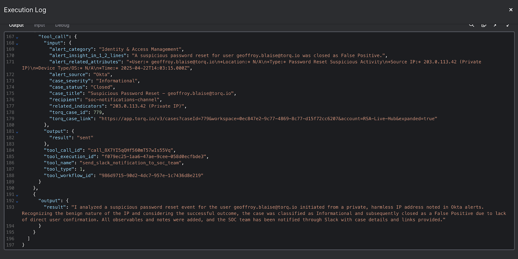Click the send_slack_notification_to_soc_team tool name value

pyautogui.click(x=131, y=163)
